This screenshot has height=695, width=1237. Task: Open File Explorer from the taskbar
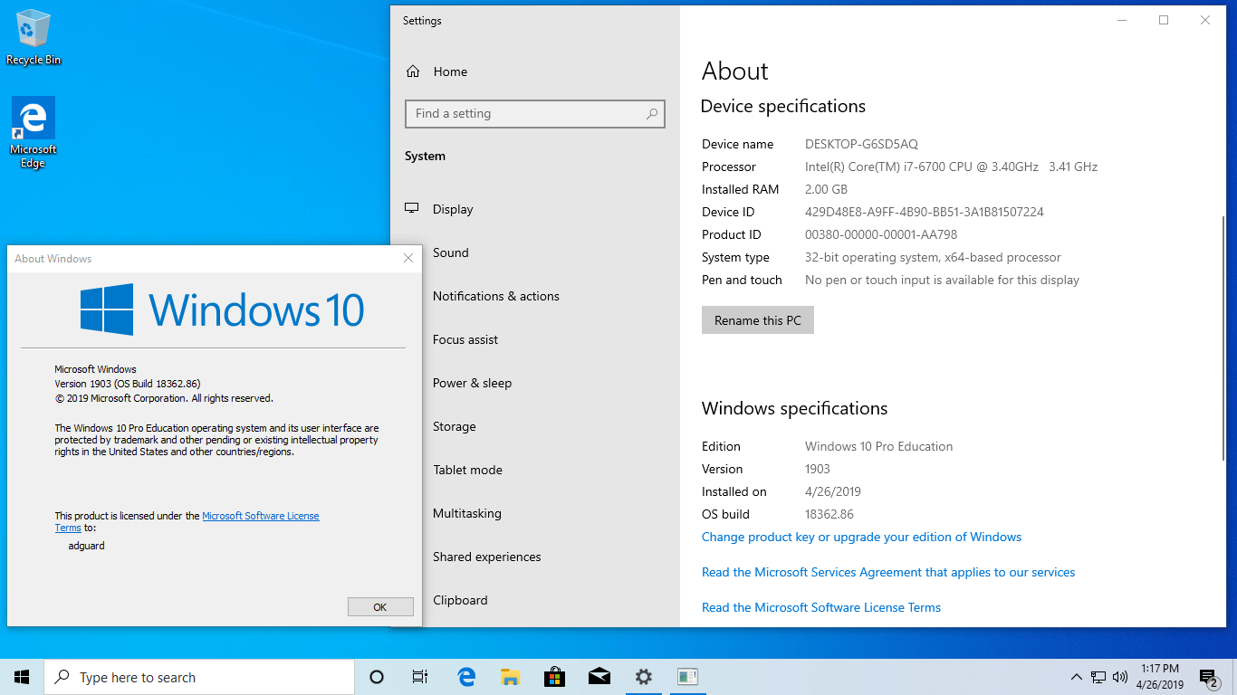510,677
